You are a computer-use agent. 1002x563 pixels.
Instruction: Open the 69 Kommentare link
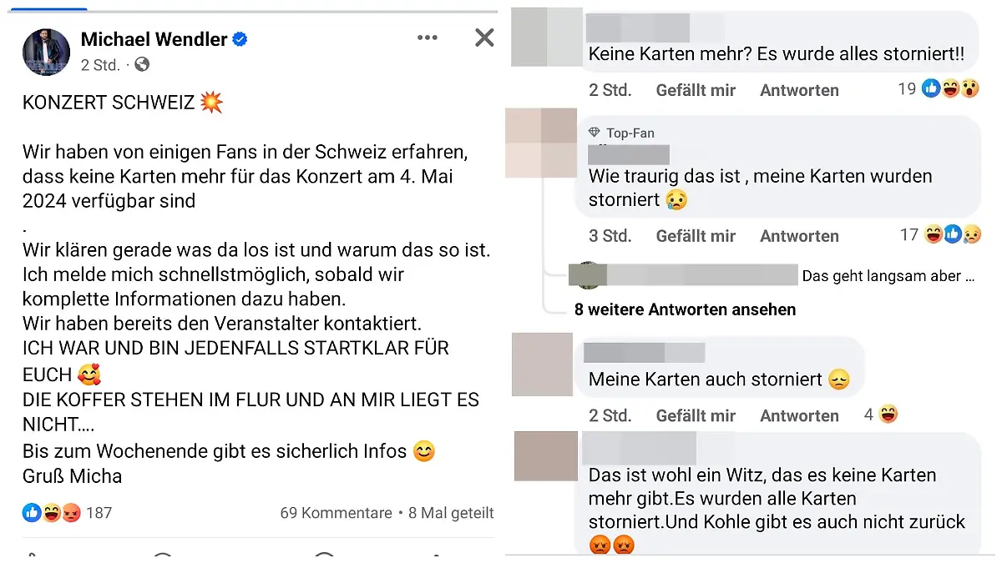[x=336, y=513]
